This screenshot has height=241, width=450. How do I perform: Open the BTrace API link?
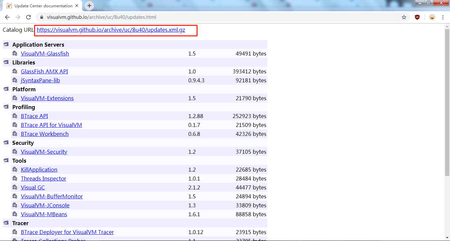[x=34, y=116]
